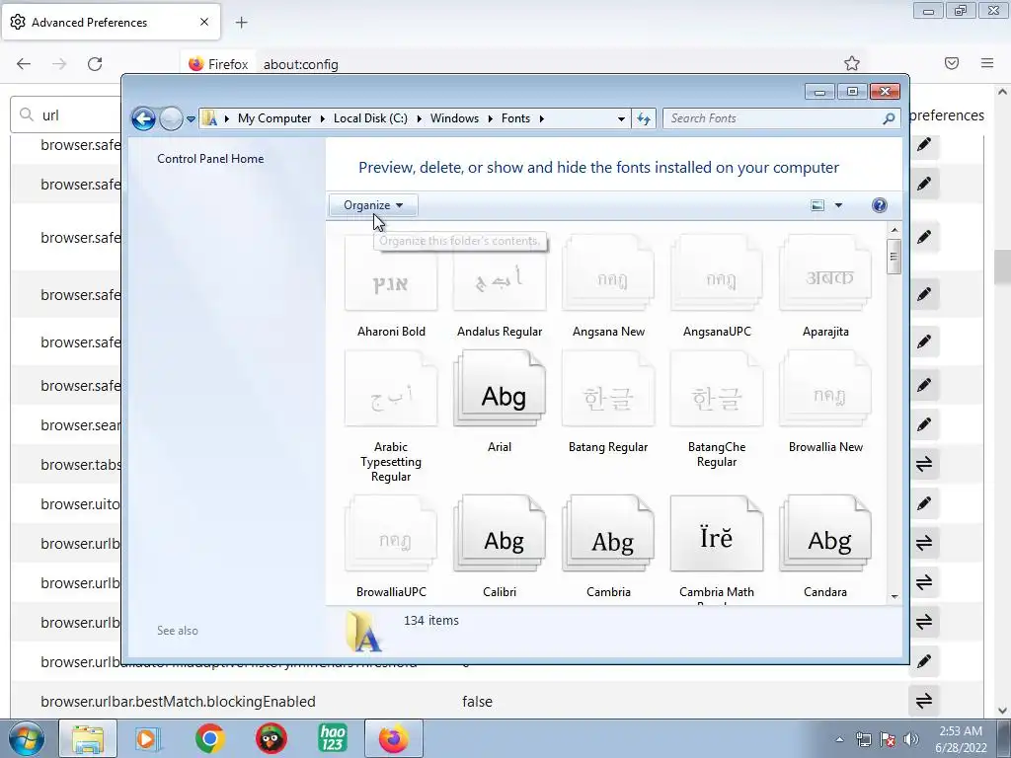Click the about:config URL field
The width and height of the screenshot is (1011, 758).
548,64
